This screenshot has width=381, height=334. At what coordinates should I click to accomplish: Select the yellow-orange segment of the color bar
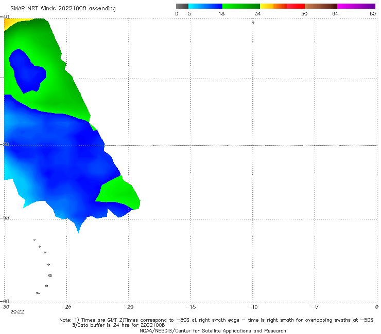(x=273, y=6)
